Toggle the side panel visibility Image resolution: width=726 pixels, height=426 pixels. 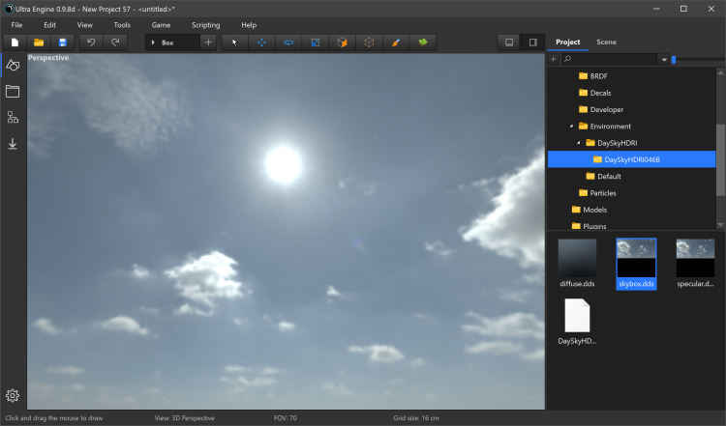(533, 43)
